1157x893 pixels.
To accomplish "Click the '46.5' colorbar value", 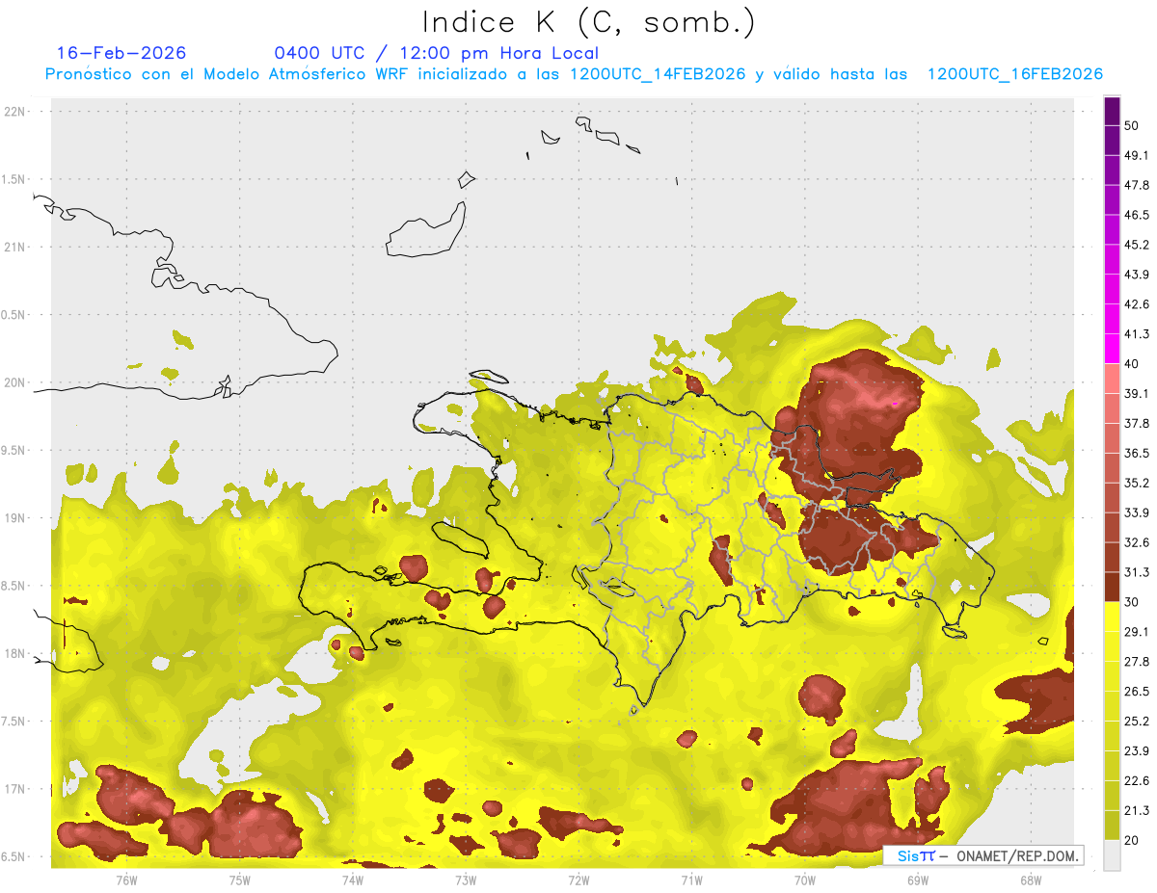I will coord(1137,215).
